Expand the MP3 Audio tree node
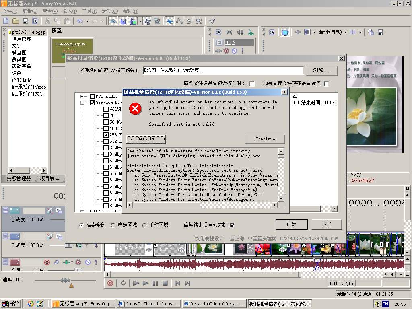Viewport: 412px width, 309px height. [x=82, y=97]
